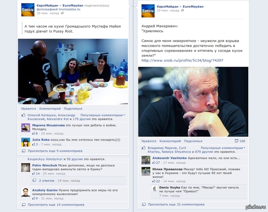Open Популярные комментарии dropdown under Makarevich post
The image size is (268, 212).
(x=223, y=148)
